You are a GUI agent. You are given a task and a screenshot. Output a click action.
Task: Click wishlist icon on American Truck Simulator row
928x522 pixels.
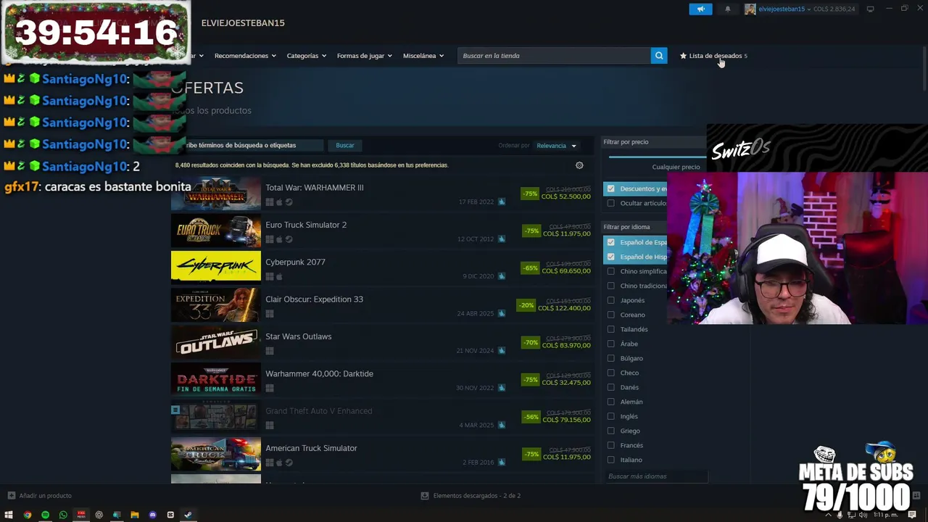pos(501,462)
